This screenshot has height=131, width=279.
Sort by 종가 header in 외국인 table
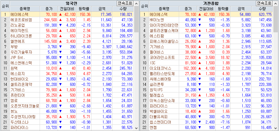[49, 9]
